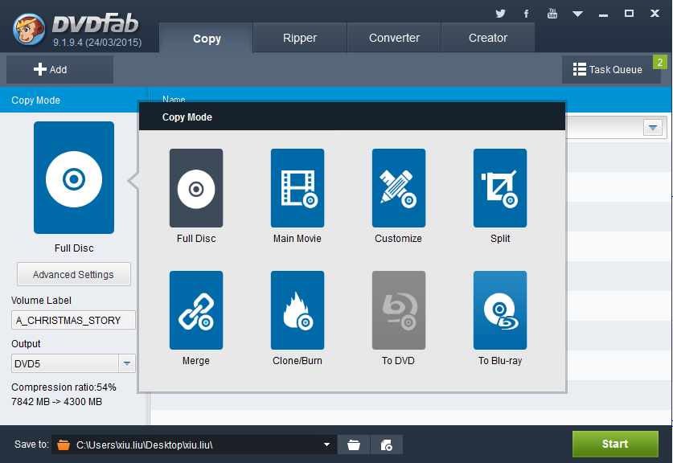Select ISO image output icon
Screen dimensions: 673x463
tap(386, 445)
